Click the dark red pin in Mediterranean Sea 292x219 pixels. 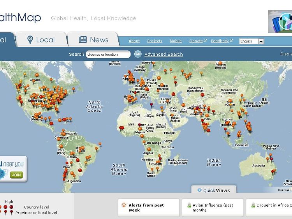[x=151, y=105]
